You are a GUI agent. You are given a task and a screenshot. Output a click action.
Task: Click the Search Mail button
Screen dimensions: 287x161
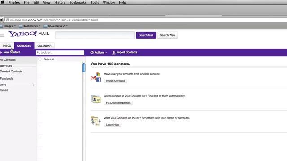pos(146,35)
